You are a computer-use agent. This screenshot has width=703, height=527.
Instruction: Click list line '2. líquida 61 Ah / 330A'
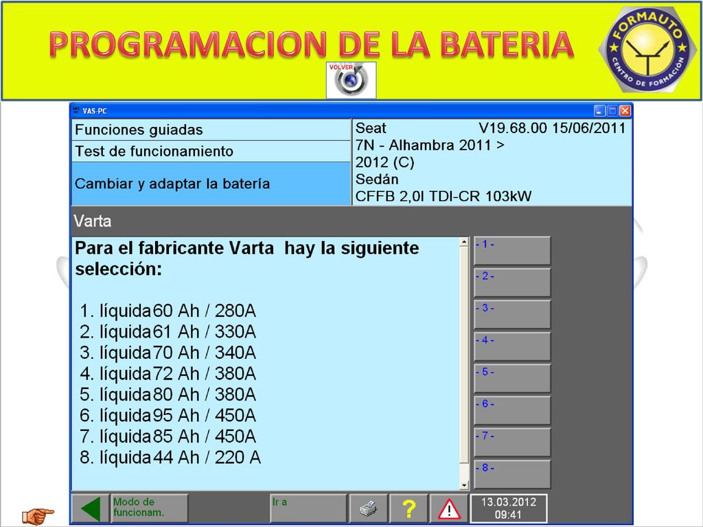pyautogui.click(x=168, y=331)
